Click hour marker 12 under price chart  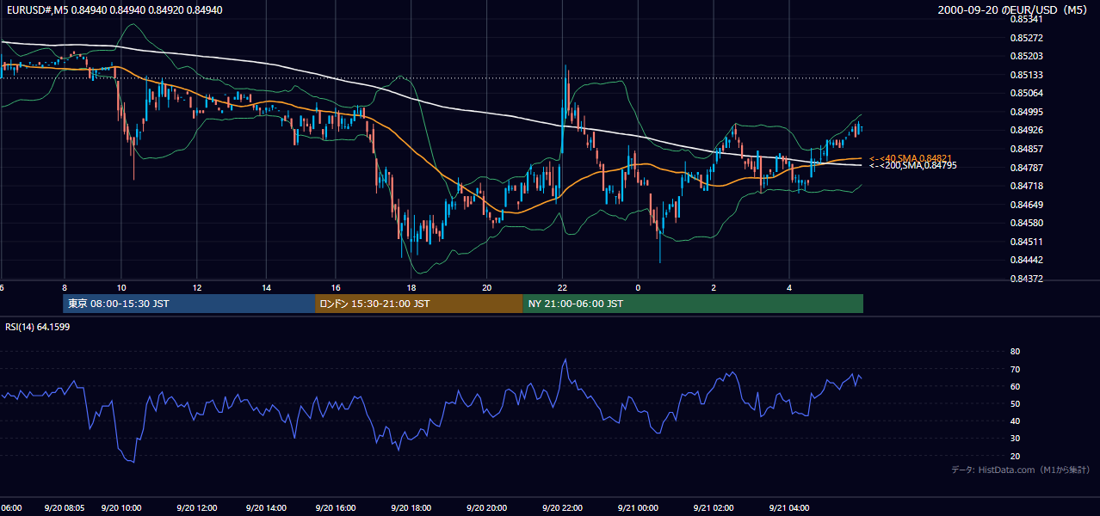tap(197, 287)
